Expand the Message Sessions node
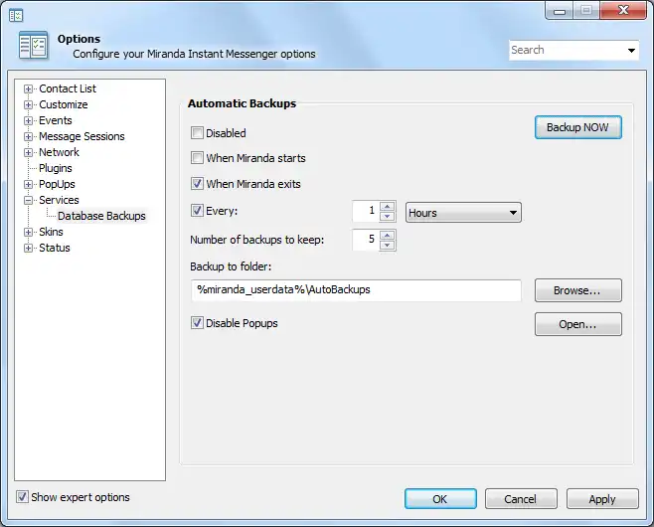 [28, 136]
